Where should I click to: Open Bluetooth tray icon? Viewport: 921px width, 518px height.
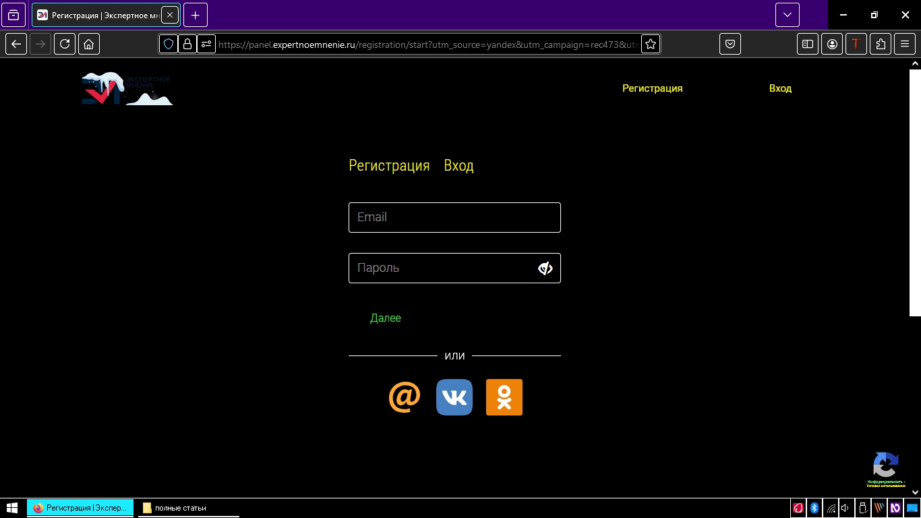point(814,508)
